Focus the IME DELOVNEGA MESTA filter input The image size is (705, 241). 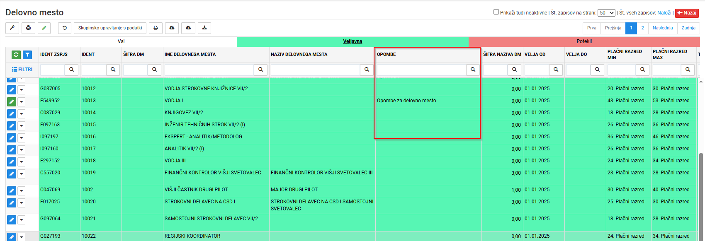(x=209, y=70)
